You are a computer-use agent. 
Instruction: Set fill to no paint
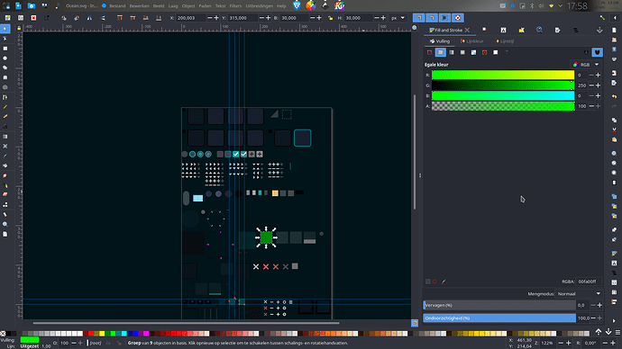(430, 52)
